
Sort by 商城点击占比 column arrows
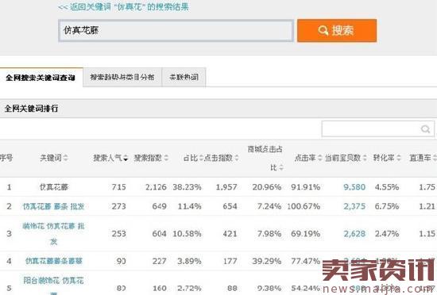pos(281,167)
